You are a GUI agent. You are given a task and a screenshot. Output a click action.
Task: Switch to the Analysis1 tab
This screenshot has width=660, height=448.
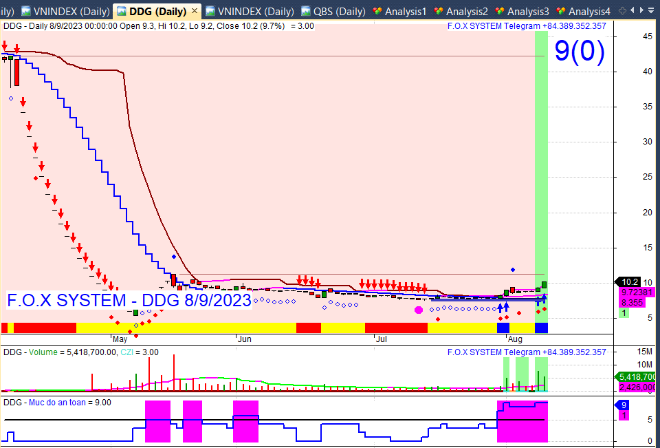point(399,11)
